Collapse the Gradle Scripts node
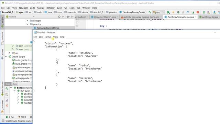 click(x=6, y=56)
